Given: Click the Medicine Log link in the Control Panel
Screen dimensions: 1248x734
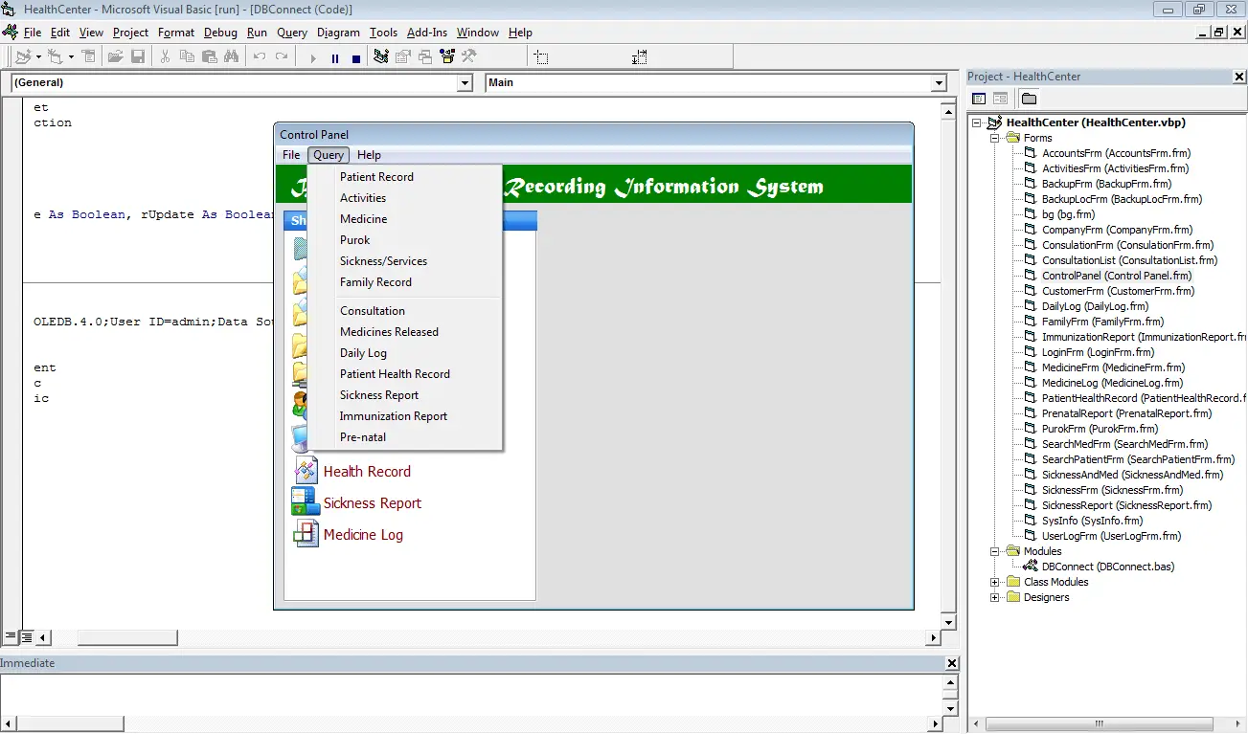Looking at the screenshot, I should point(363,535).
